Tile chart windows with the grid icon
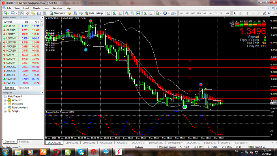Image resolution: width=277 pixels, height=156 pixels. tap(138, 13)
